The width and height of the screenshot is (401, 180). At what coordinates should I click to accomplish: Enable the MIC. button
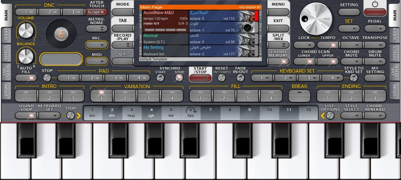(97, 45)
